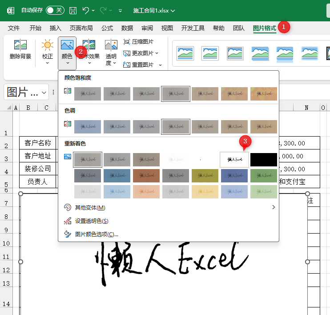Apply the third picture style thumbnail

235,53
